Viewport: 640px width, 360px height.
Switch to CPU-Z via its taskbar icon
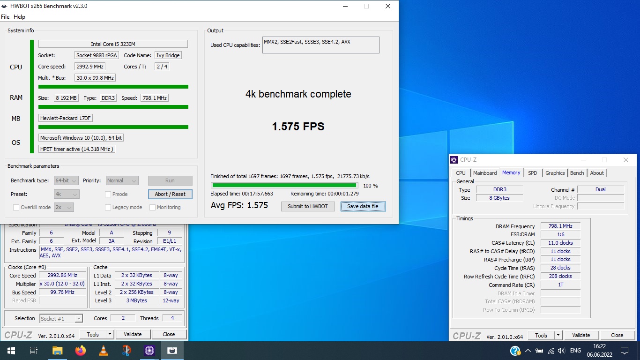coord(149,350)
